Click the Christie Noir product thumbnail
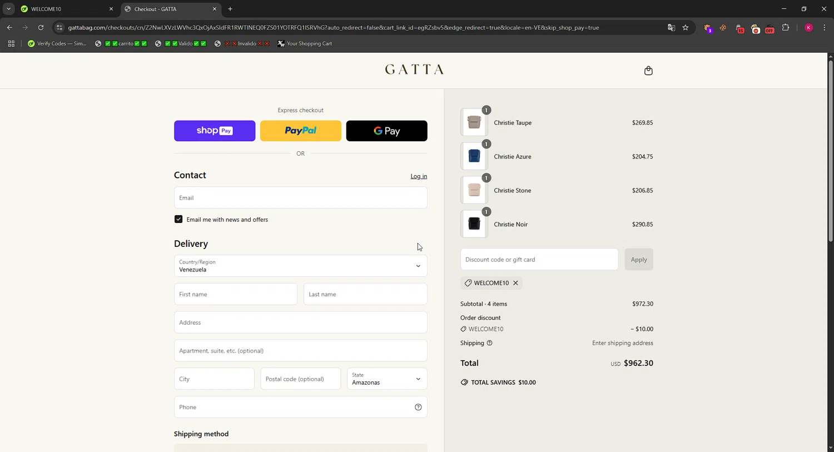Image resolution: width=834 pixels, height=452 pixels. coord(474,224)
